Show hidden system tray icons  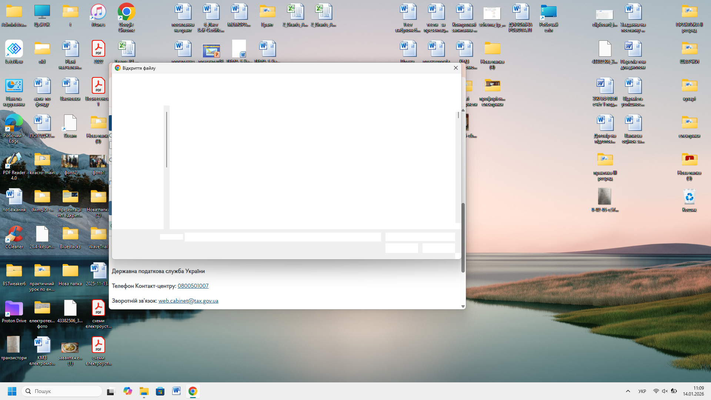[628, 391]
